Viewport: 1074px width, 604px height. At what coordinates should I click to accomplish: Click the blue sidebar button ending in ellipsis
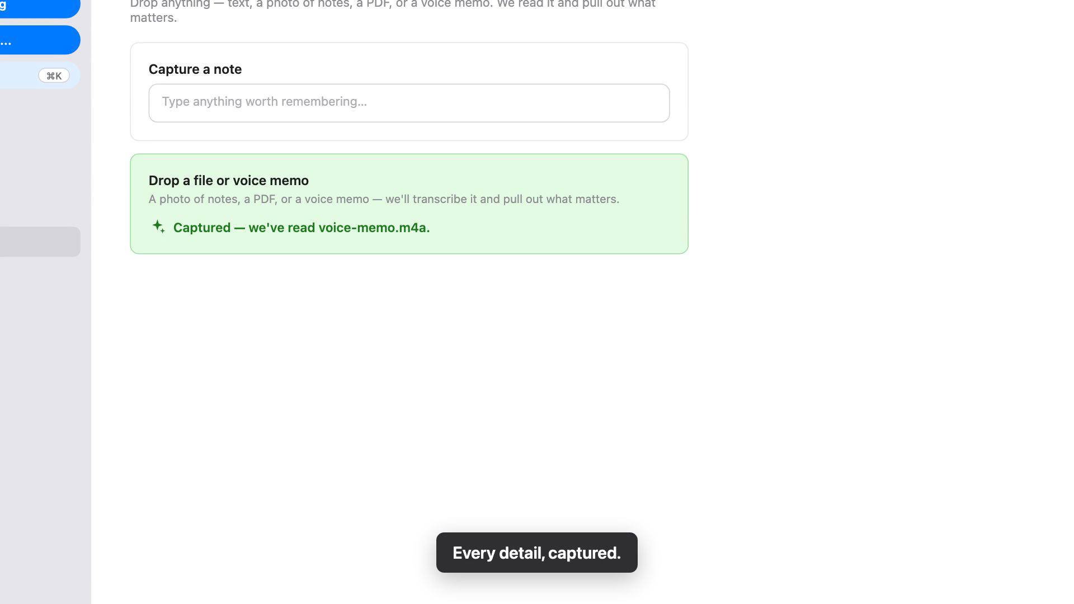[x=39, y=40]
